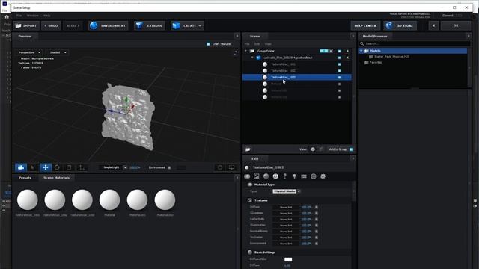Image resolution: width=479 pixels, height=269 pixels.
Task: Click the light brightness percentage value beside Single Light
Action: click(135, 167)
